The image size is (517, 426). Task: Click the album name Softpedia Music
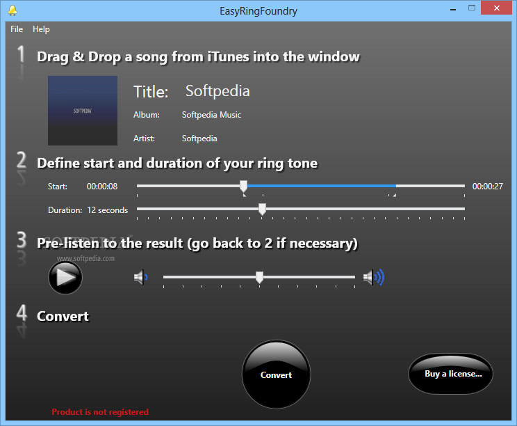point(211,115)
